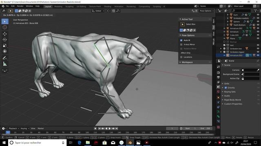Select the Rotate tool
This screenshot has width=261, height=146.
click(x=5, y=40)
